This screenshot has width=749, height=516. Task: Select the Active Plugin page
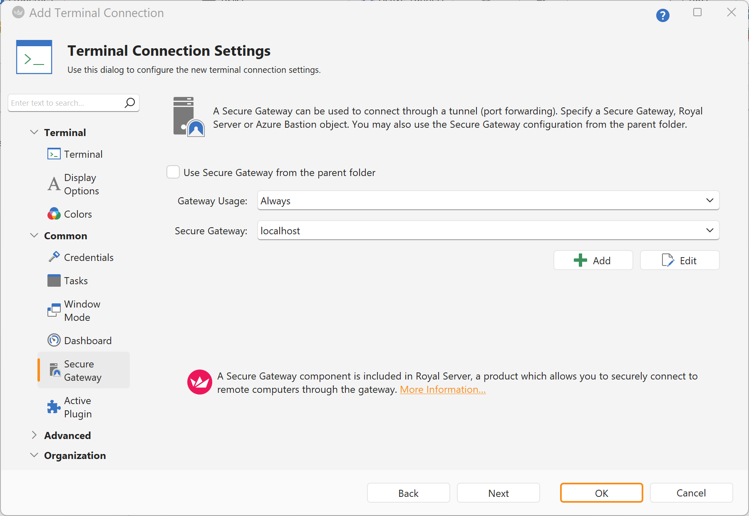[x=78, y=407]
